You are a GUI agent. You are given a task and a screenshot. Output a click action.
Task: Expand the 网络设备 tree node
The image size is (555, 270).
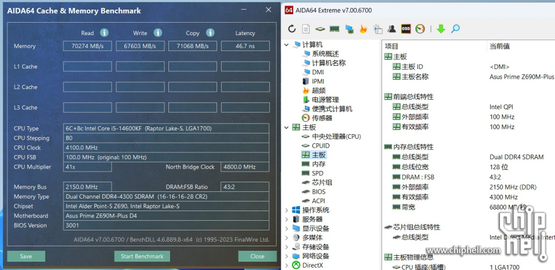coord(286,256)
